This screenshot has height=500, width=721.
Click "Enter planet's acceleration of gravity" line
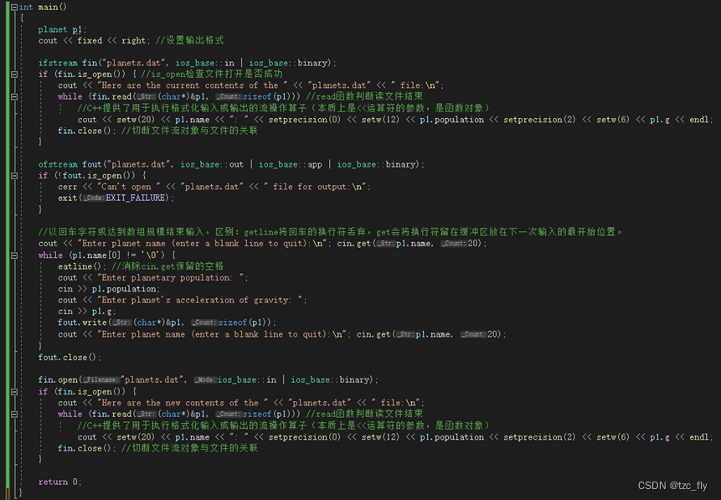coord(182,300)
